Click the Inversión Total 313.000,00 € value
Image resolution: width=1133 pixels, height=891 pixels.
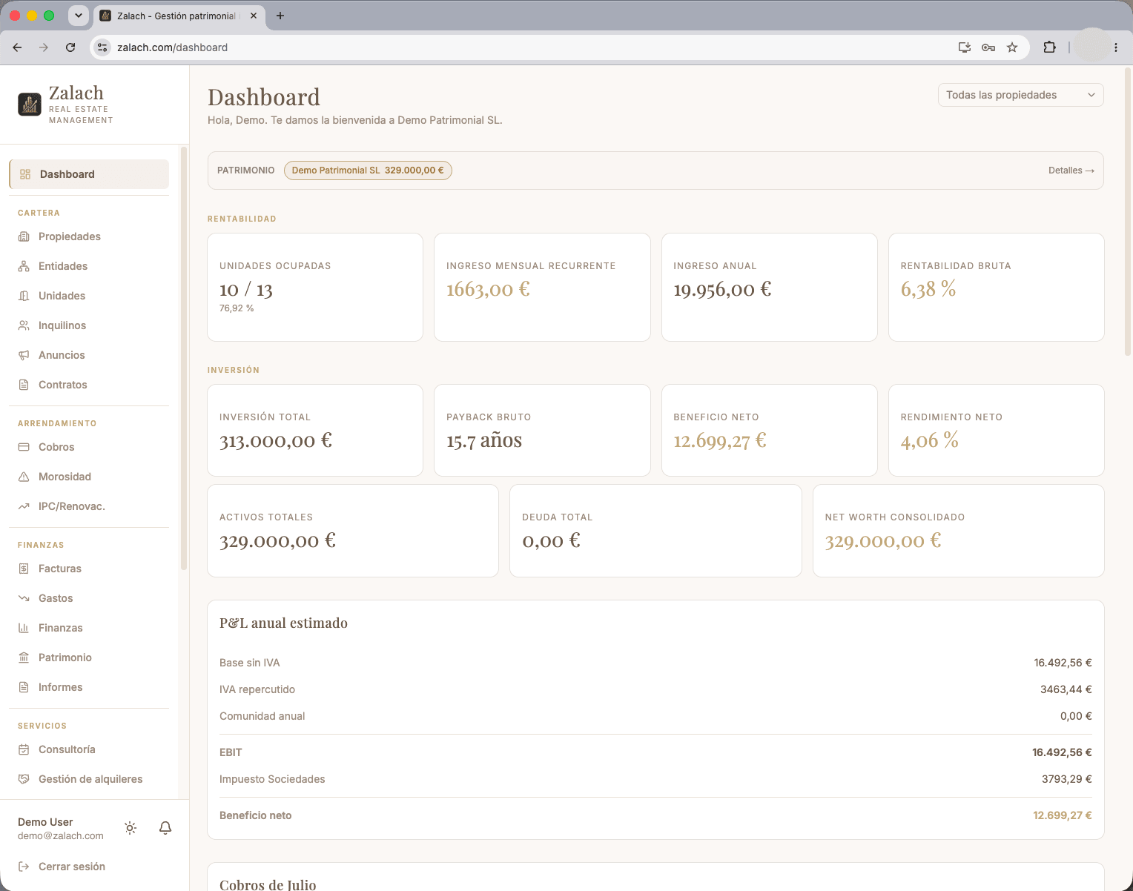click(x=276, y=440)
